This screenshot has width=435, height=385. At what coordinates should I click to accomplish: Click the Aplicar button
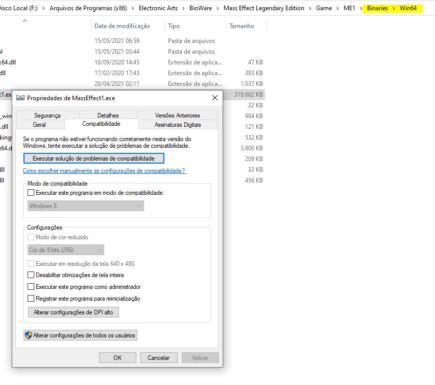(200, 358)
